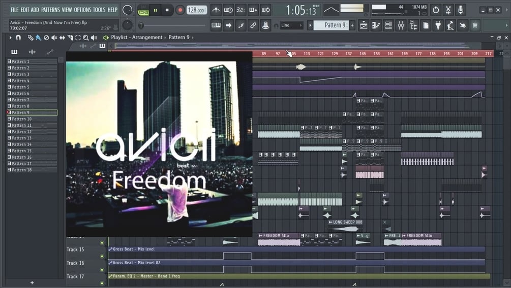
Task: Toggle the 3.2.1 countdown before recording
Action: click(241, 10)
